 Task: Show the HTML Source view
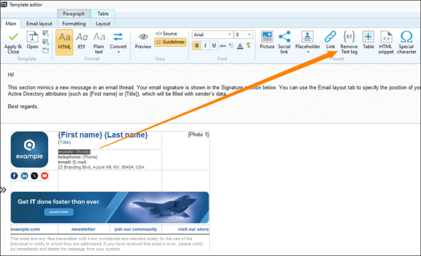(x=166, y=33)
